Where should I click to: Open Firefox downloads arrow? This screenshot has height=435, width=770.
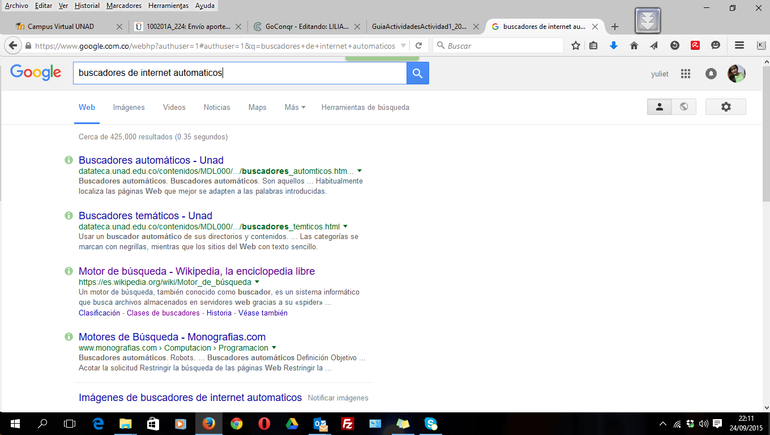(614, 46)
